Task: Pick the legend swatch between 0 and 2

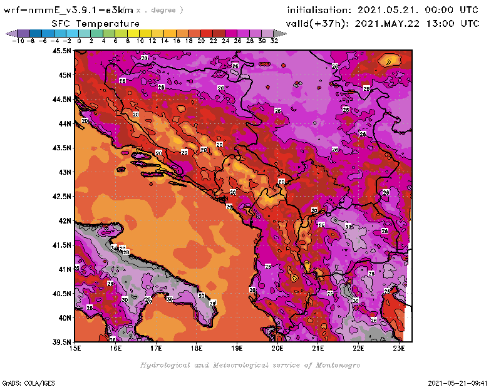Action: click(x=85, y=33)
